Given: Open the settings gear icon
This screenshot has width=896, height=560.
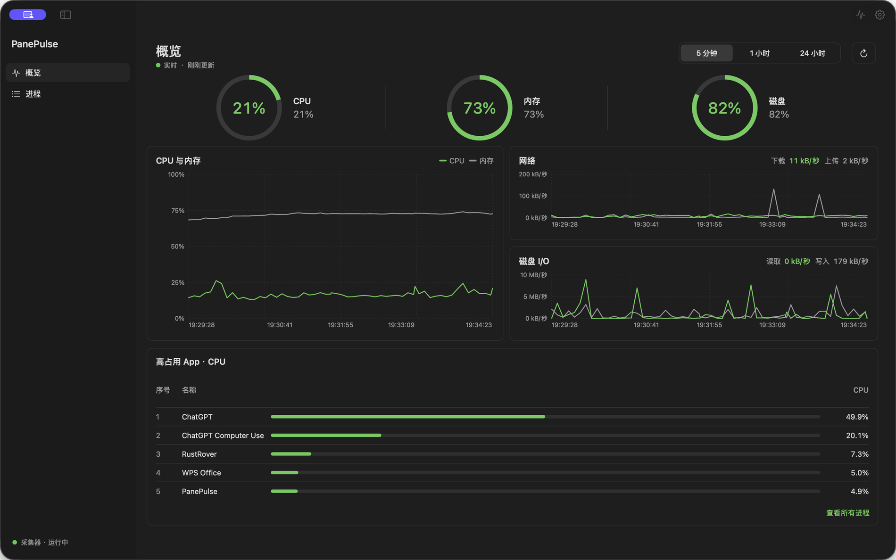Looking at the screenshot, I should pos(879,15).
